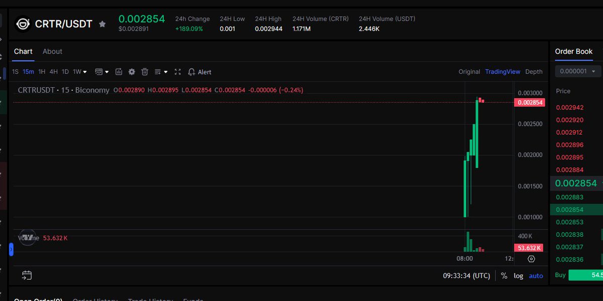Select the 15m timeframe
The width and height of the screenshot is (603, 301).
click(x=28, y=72)
